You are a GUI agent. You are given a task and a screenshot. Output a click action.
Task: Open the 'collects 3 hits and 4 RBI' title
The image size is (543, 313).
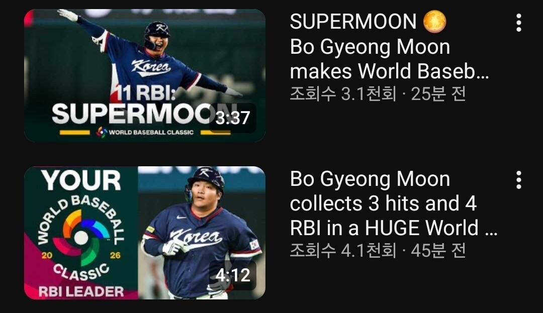click(x=393, y=203)
